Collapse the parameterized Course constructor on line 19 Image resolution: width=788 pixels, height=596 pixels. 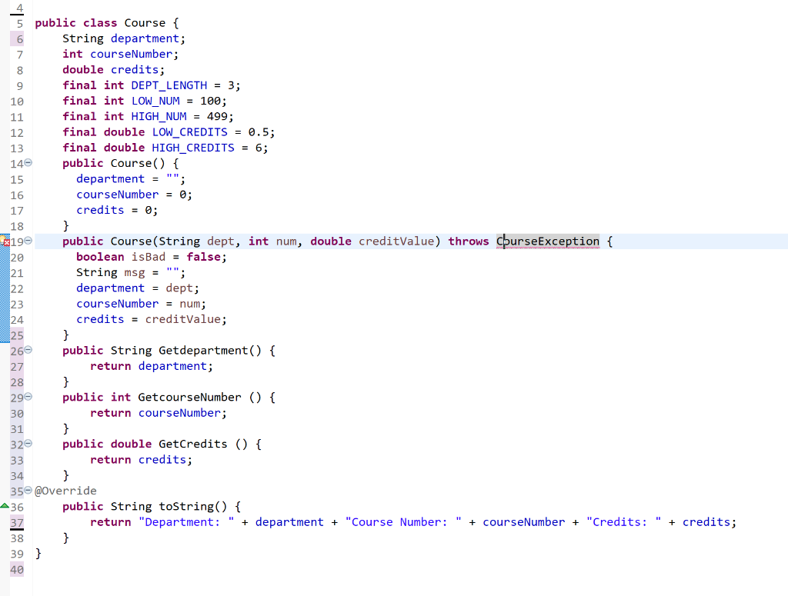point(28,241)
